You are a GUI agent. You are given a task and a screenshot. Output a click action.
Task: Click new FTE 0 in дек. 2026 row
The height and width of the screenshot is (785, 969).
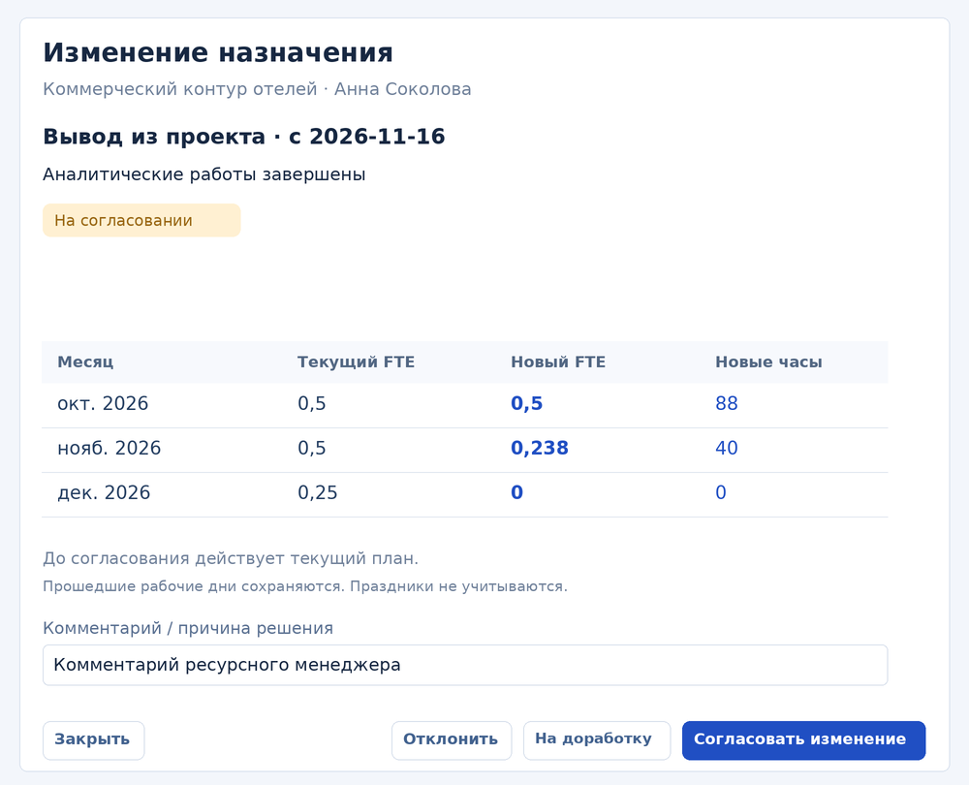coord(517,492)
